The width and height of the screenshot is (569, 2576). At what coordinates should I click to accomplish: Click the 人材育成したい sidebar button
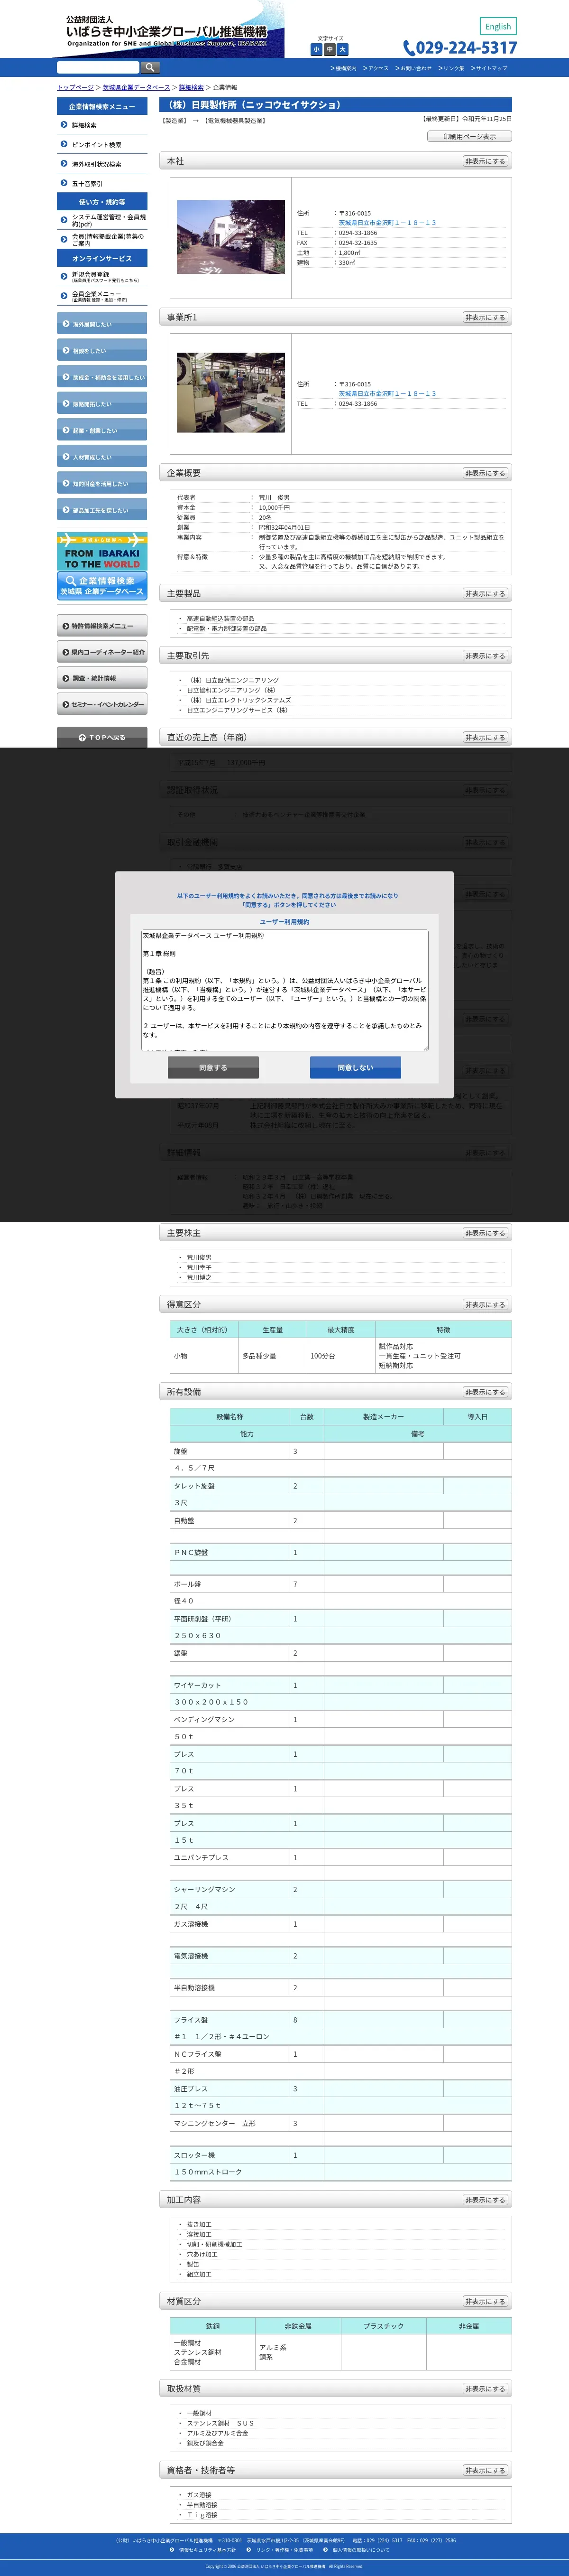point(102,457)
